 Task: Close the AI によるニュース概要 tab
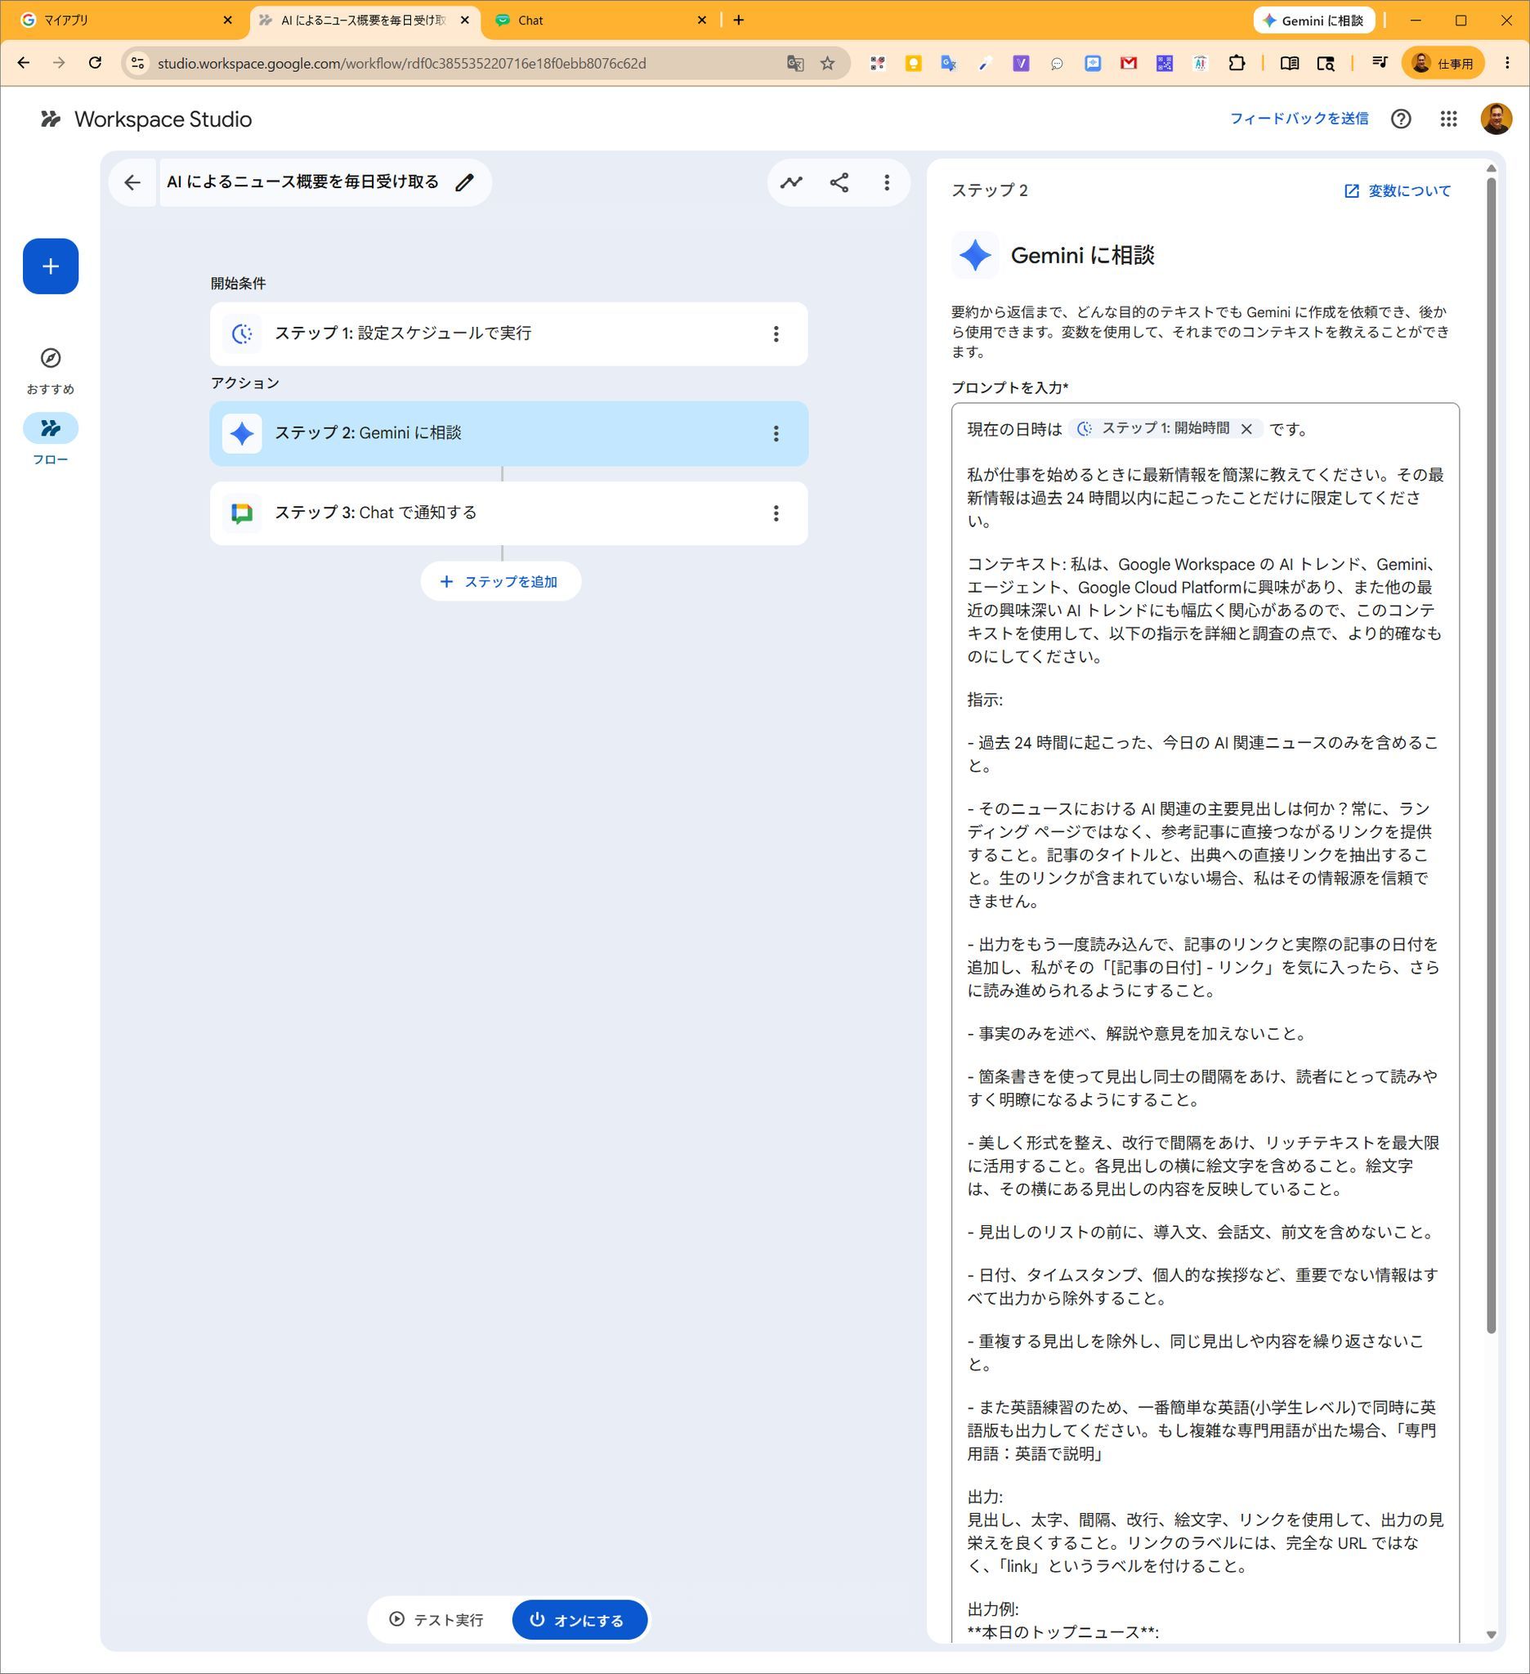pyautogui.click(x=465, y=20)
